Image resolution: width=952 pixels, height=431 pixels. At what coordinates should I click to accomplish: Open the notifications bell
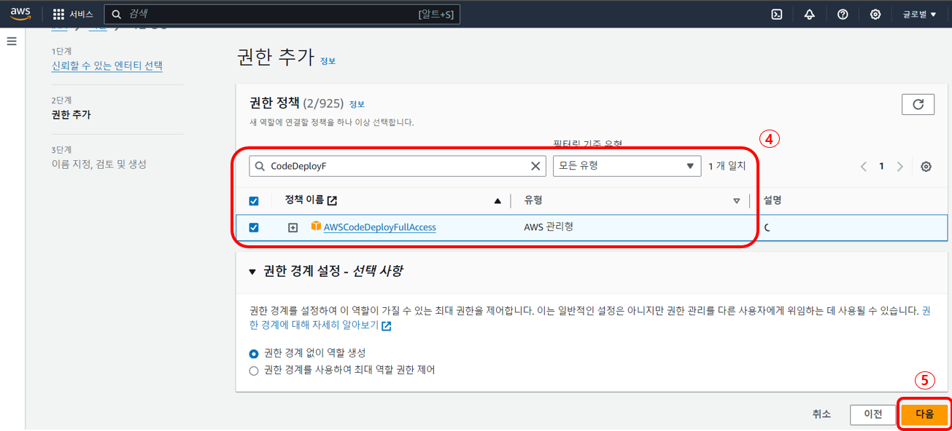[810, 15]
